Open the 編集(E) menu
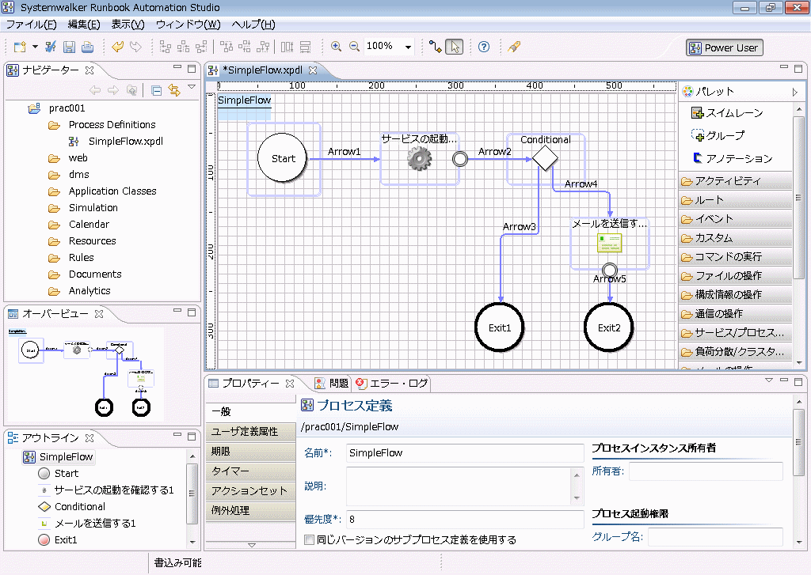The height and width of the screenshot is (575, 811). click(84, 25)
